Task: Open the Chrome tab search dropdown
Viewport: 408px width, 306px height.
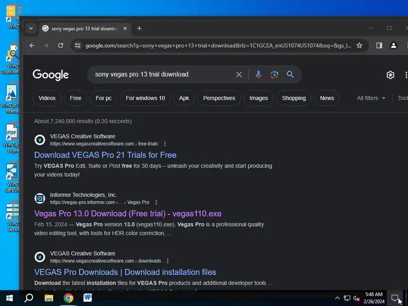Action: 31,28
